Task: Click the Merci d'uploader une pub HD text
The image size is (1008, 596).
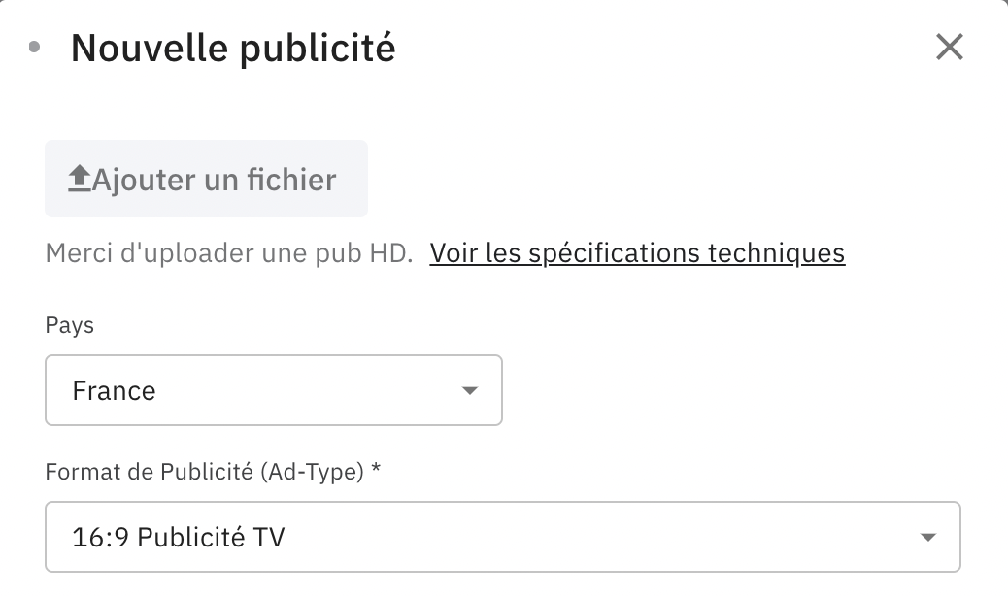Action: (229, 253)
